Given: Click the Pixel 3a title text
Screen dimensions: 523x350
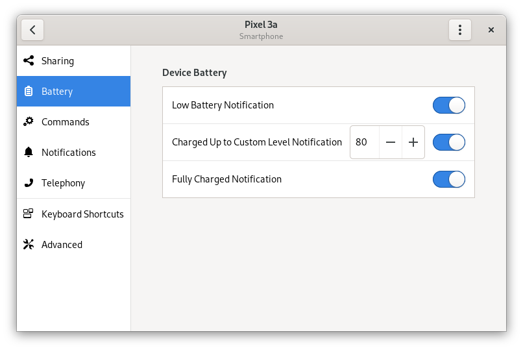Looking at the screenshot, I should (261, 25).
